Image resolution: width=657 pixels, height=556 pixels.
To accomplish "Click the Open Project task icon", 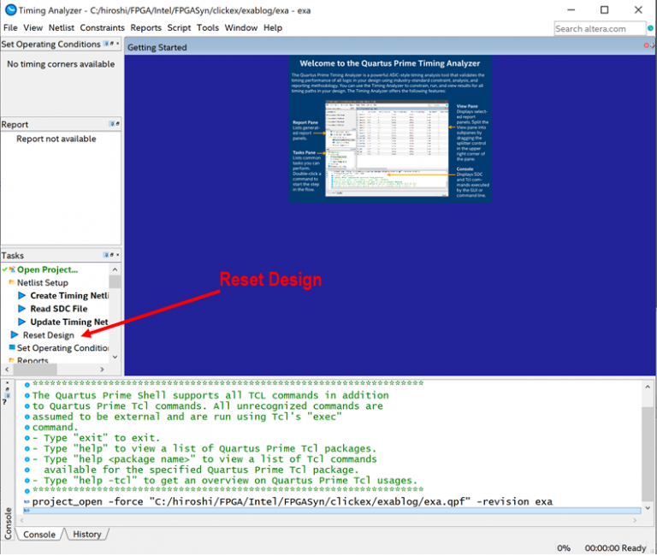I will [x=11, y=269].
